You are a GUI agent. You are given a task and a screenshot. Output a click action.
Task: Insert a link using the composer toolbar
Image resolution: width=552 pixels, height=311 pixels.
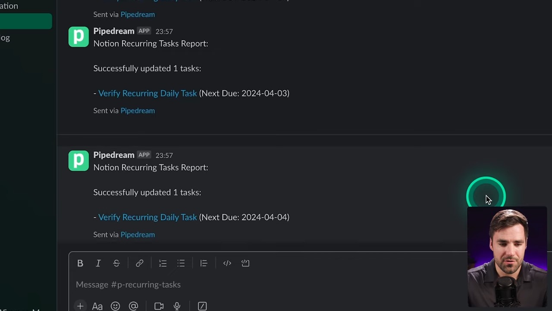click(139, 263)
